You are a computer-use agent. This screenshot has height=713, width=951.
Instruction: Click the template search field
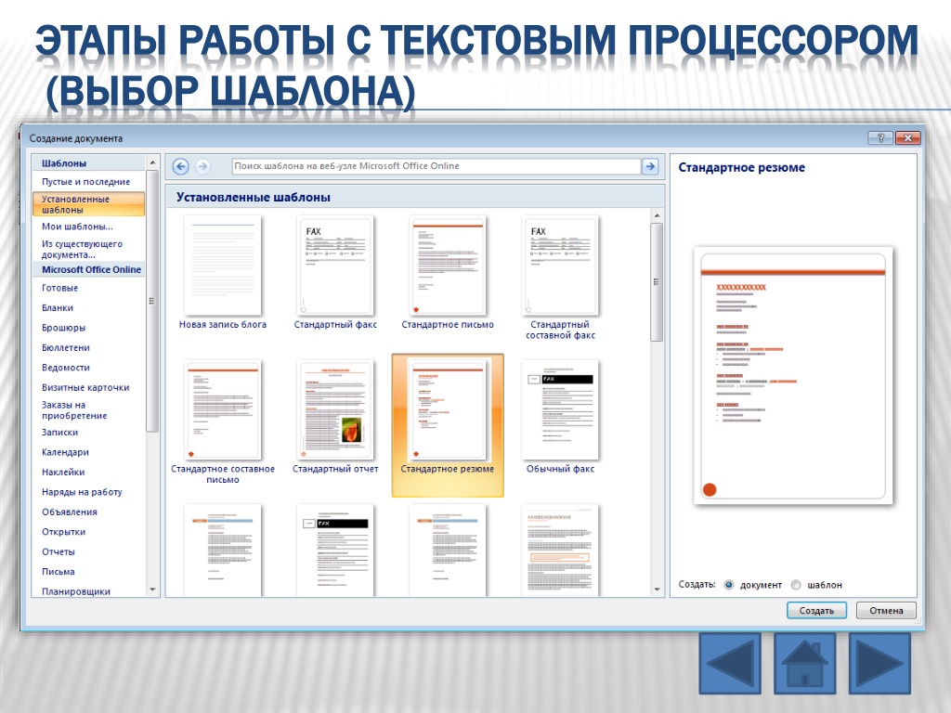[436, 166]
